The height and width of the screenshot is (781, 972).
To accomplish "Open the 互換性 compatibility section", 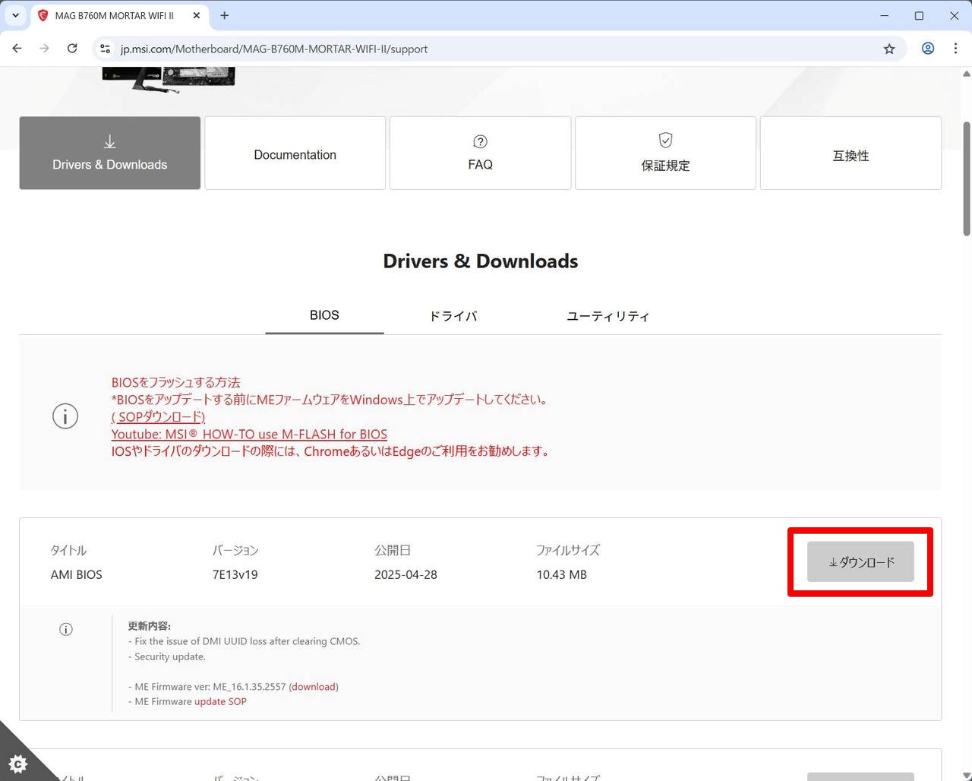I will click(850, 153).
